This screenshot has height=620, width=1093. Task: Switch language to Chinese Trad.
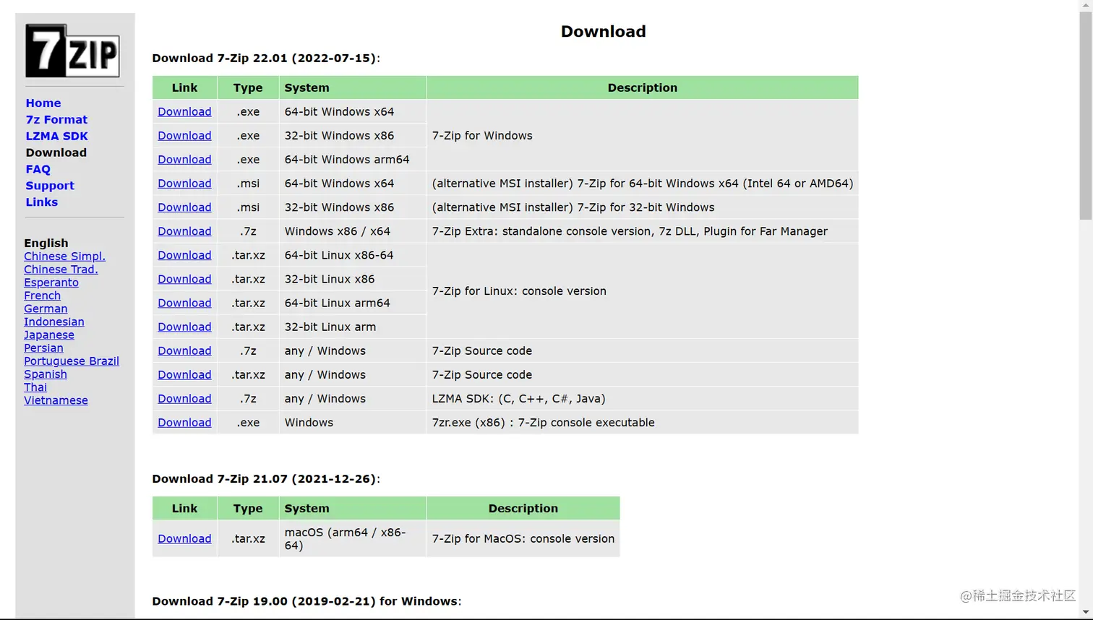(x=61, y=270)
